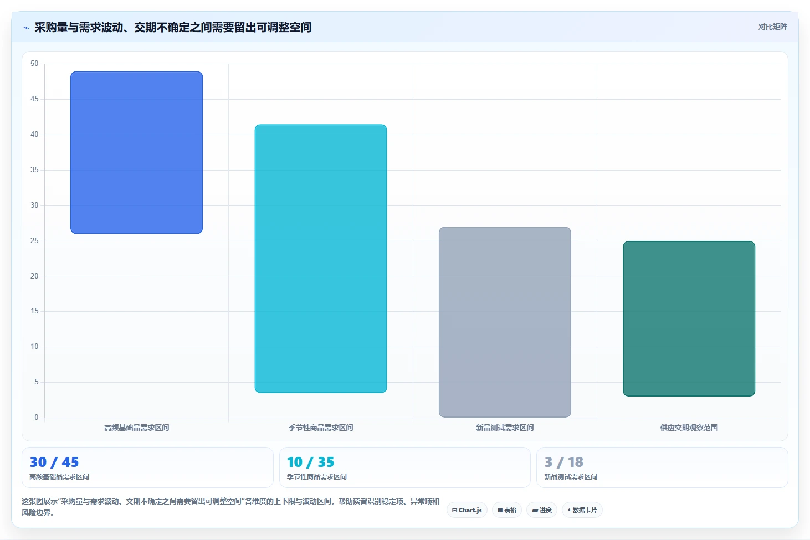Click the lightning icon beside the chart title
810x540 pixels.
click(26, 28)
